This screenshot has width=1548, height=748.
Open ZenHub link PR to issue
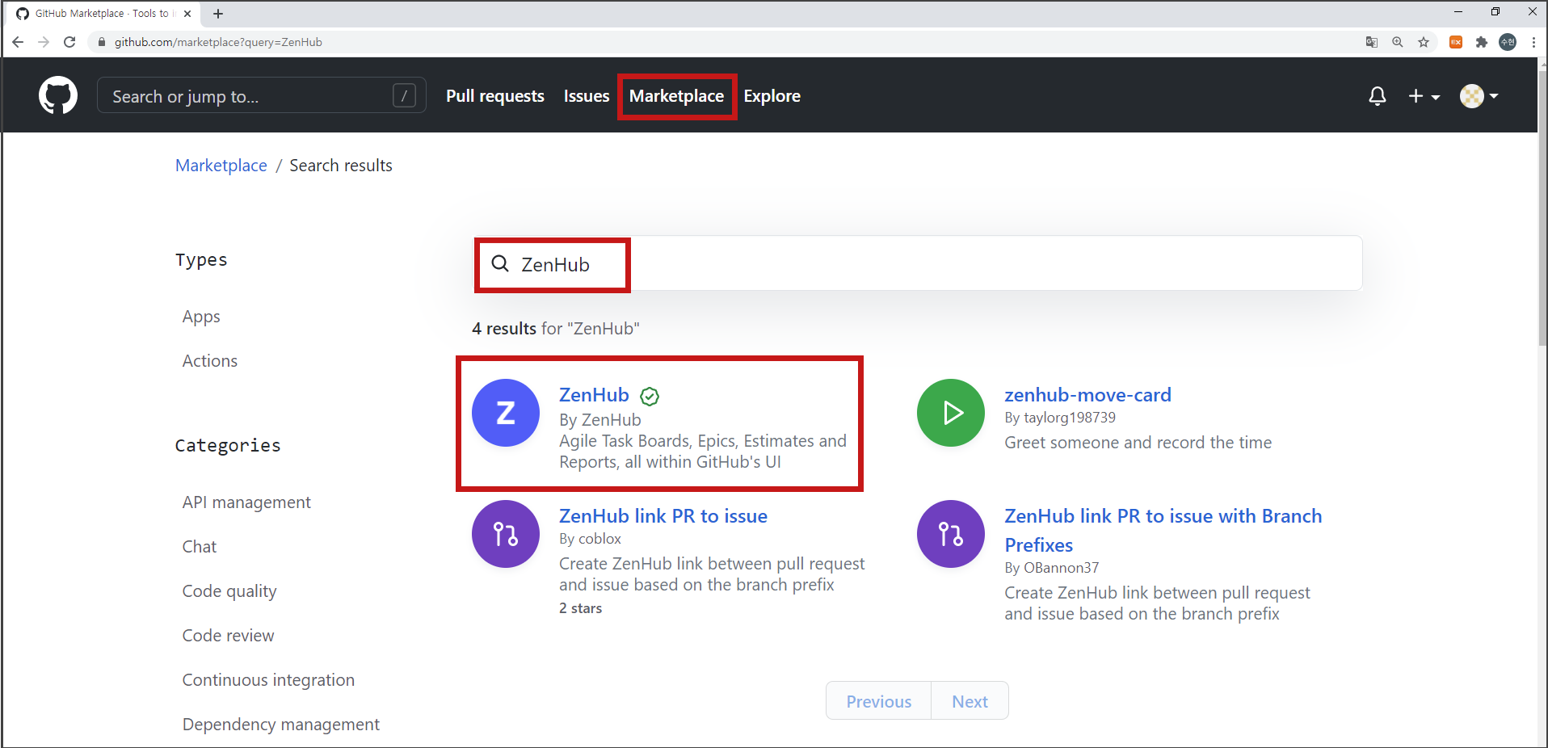click(663, 516)
